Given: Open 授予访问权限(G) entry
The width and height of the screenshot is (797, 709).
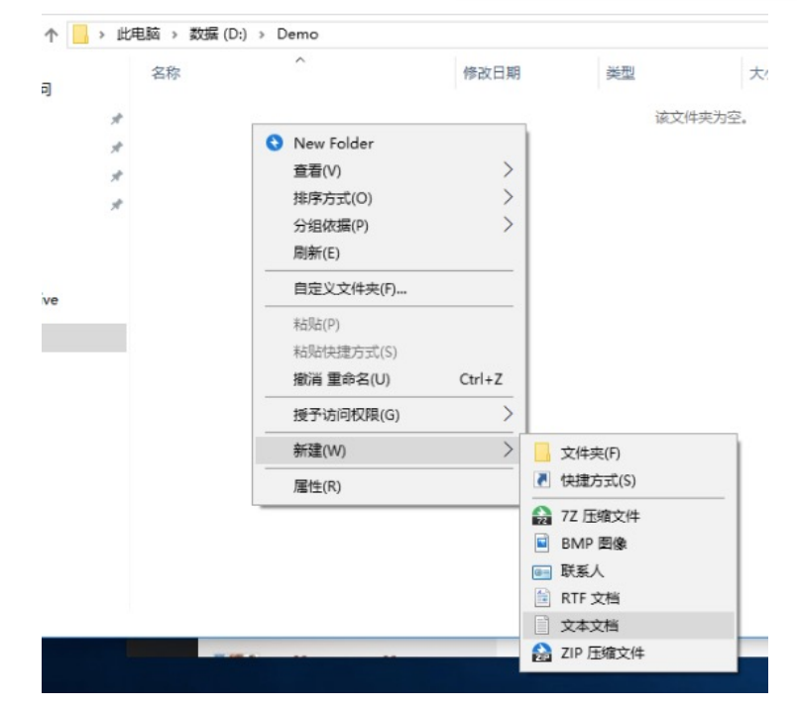Looking at the screenshot, I should click(389, 415).
